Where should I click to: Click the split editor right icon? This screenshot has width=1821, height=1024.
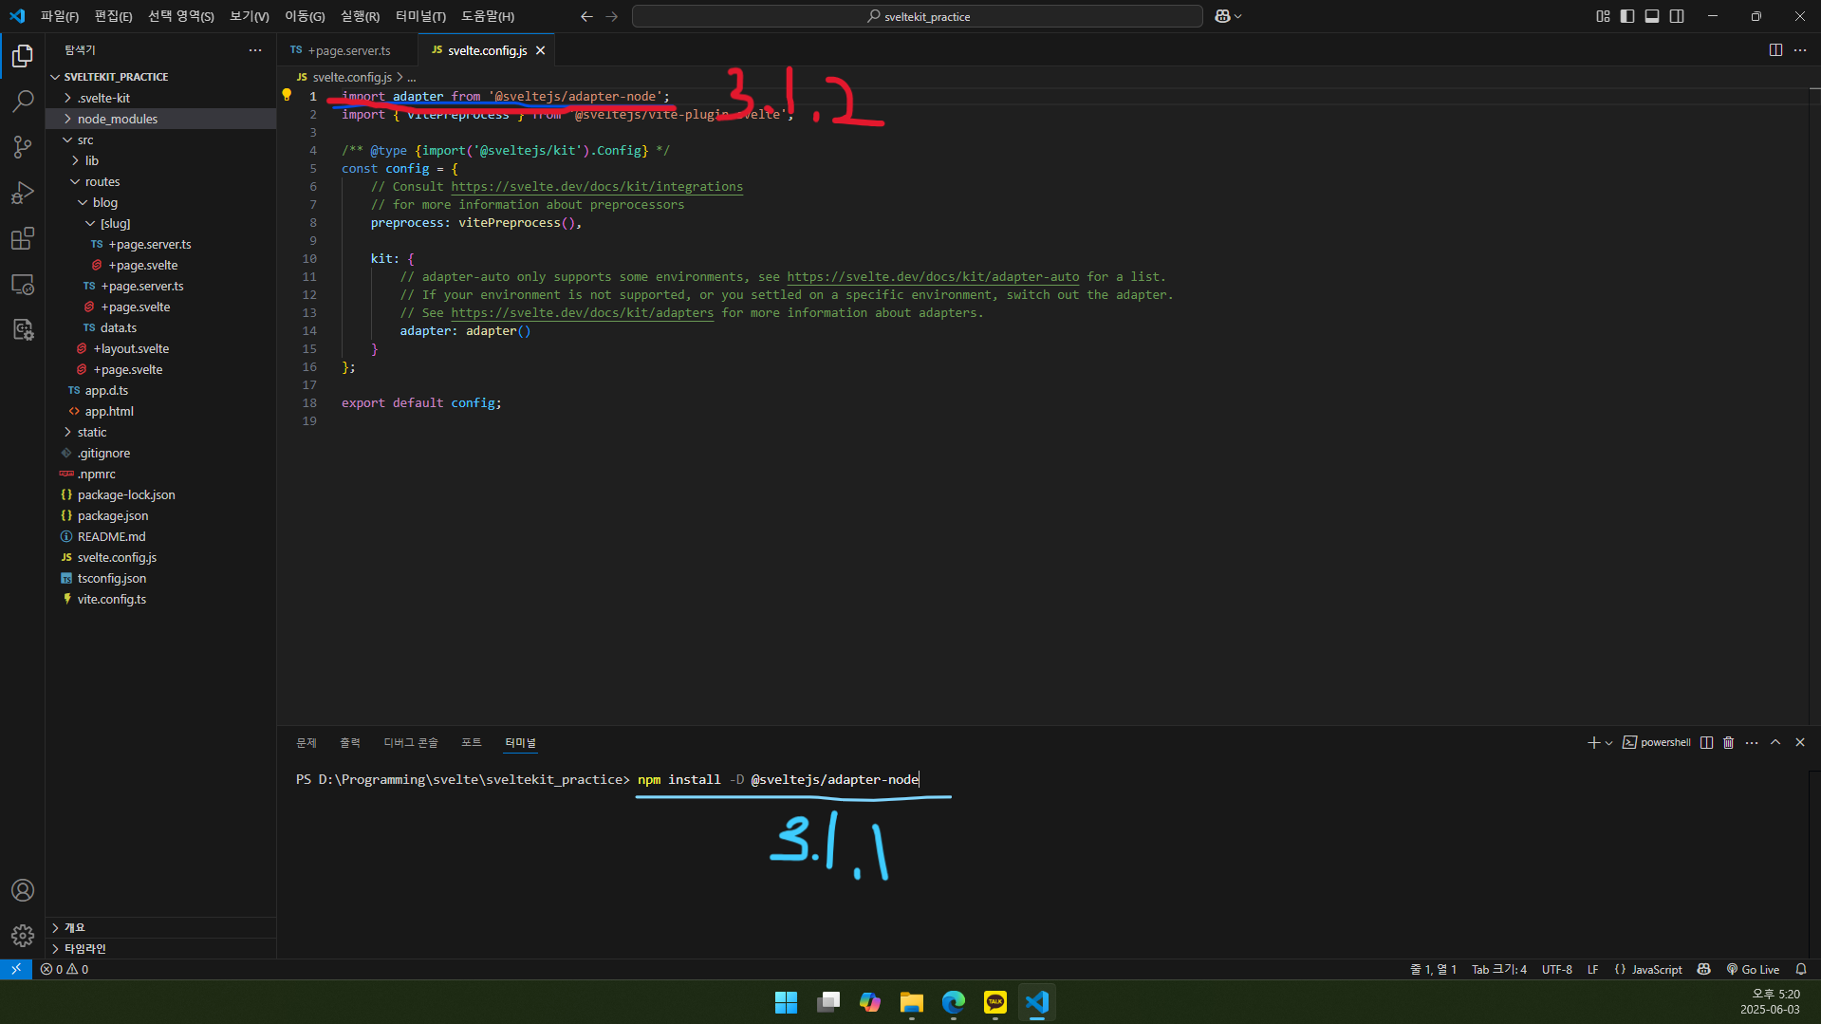[x=1775, y=50]
